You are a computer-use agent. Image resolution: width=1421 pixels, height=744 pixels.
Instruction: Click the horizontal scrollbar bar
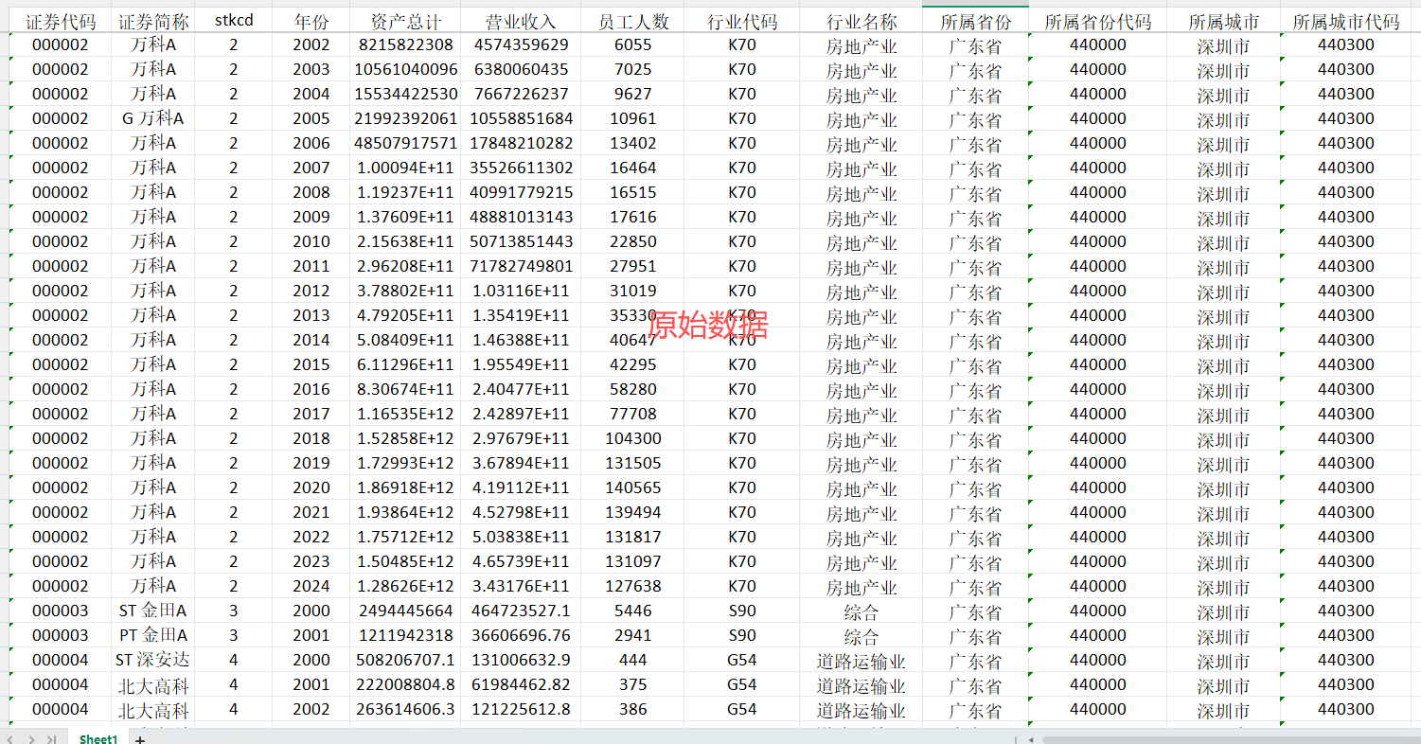(1231, 738)
